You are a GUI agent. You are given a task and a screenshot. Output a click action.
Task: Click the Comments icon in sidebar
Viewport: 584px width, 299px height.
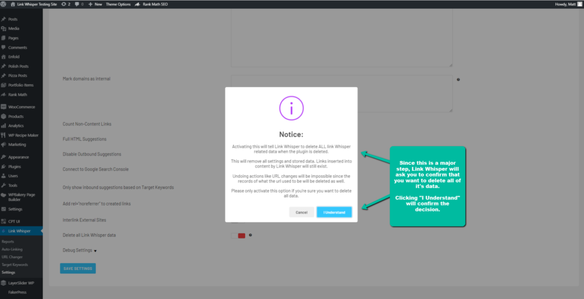point(4,47)
